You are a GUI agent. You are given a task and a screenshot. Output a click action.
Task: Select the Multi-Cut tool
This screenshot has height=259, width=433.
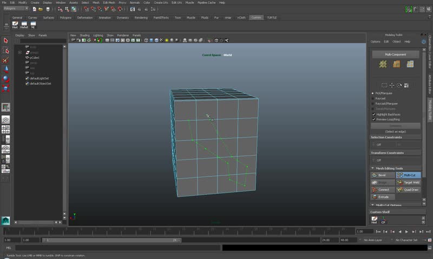point(409,175)
